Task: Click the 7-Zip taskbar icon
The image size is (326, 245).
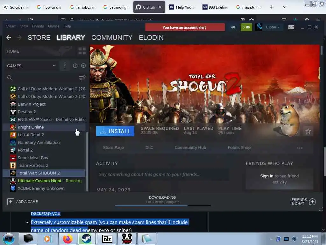Action: point(107,239)
